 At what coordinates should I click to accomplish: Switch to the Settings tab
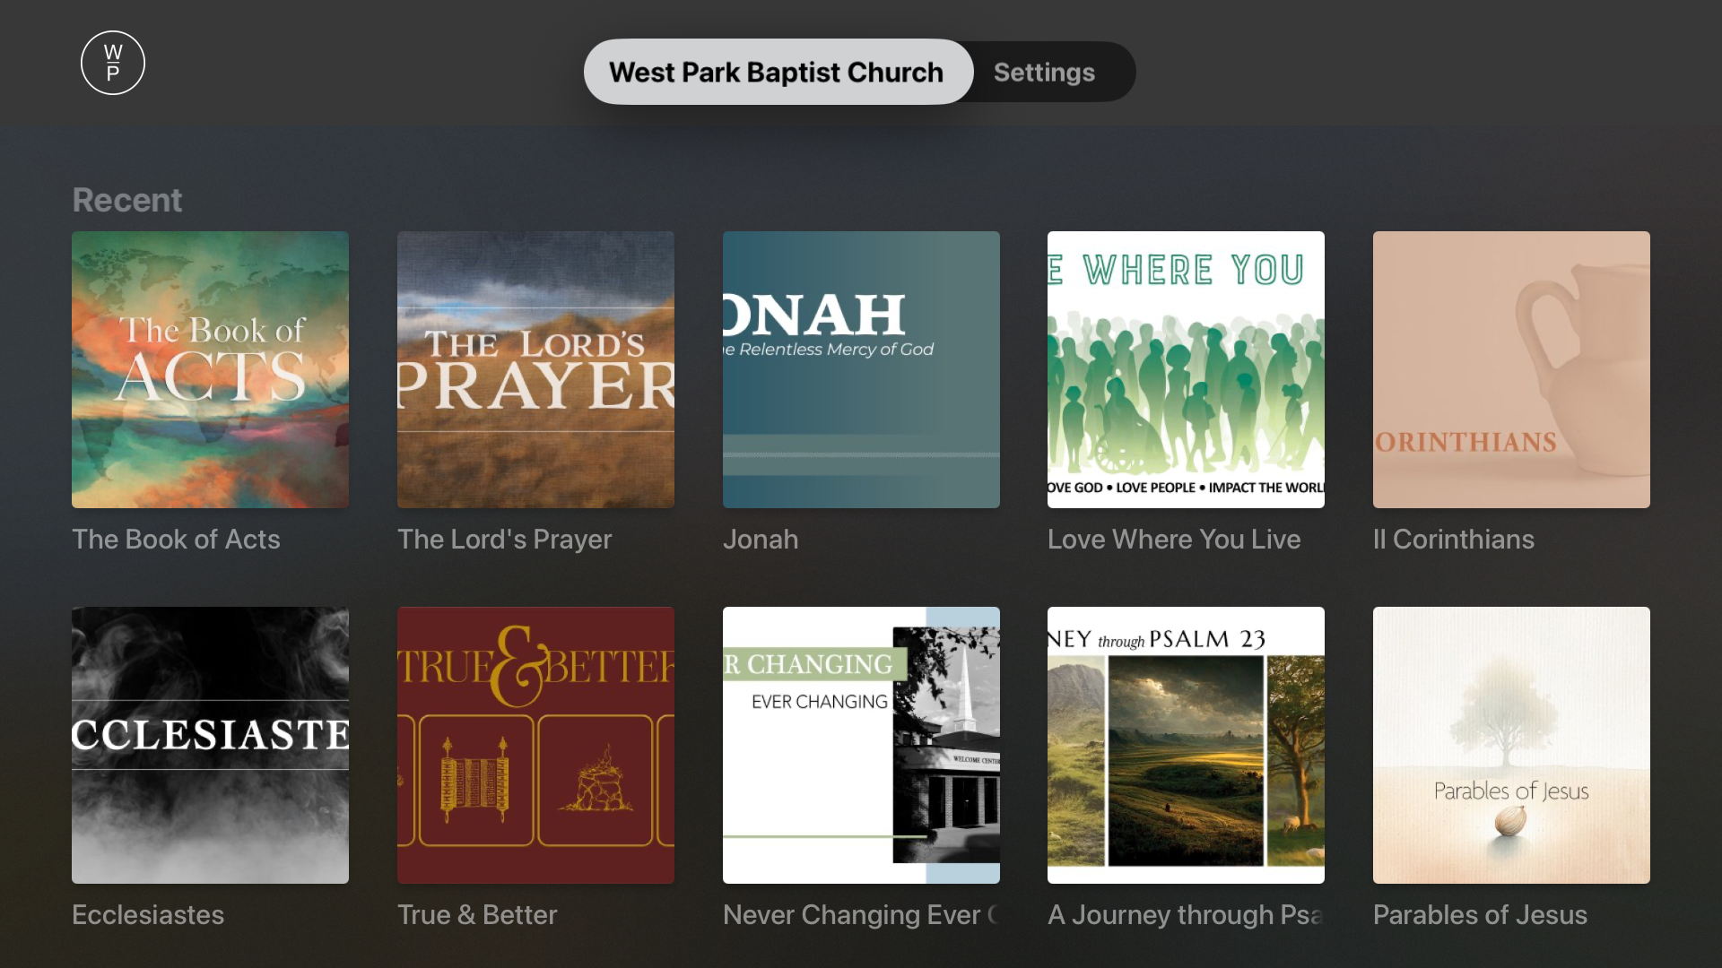(1044, 72)
